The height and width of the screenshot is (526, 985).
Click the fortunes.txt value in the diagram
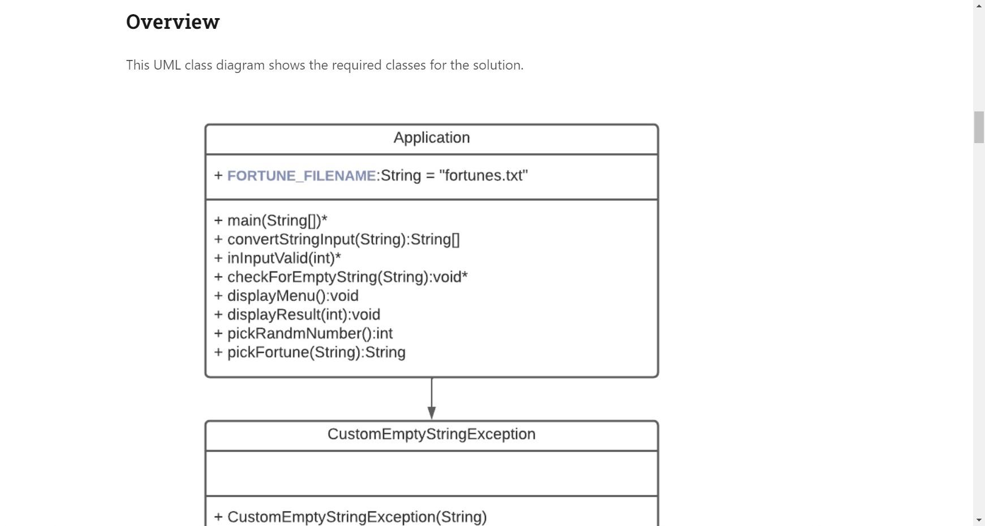coord(484,176)
